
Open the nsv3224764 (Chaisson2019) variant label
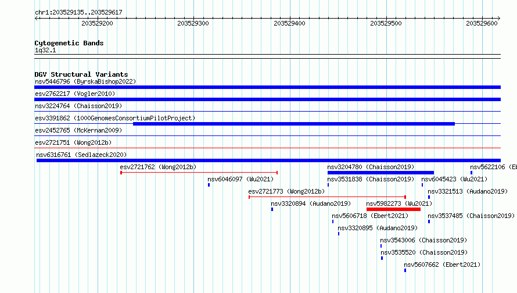click(x=78, y=106)
